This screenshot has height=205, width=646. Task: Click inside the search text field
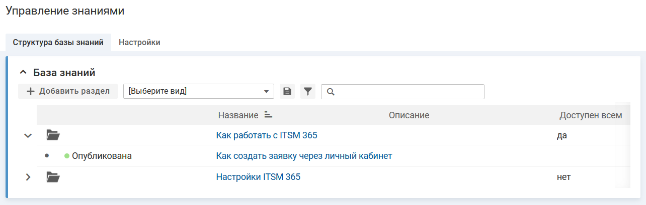[x=409, y=92]
